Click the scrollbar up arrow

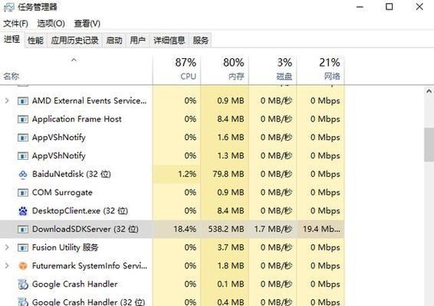point(429,91)
